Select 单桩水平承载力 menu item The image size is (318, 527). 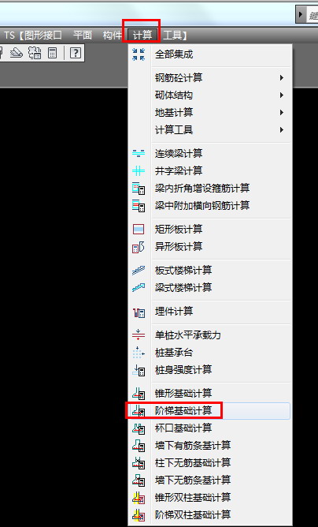click(188, 335)
